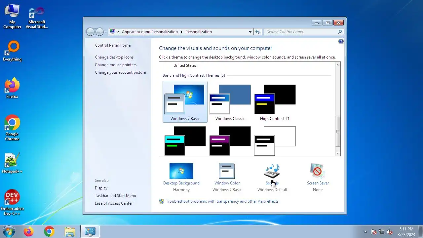Click the Personalization breadcrumb
The width and height of the screenshot is (423, 238).
(199, 32)
